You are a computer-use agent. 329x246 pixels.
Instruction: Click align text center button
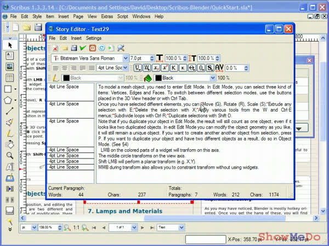(65, 68)
